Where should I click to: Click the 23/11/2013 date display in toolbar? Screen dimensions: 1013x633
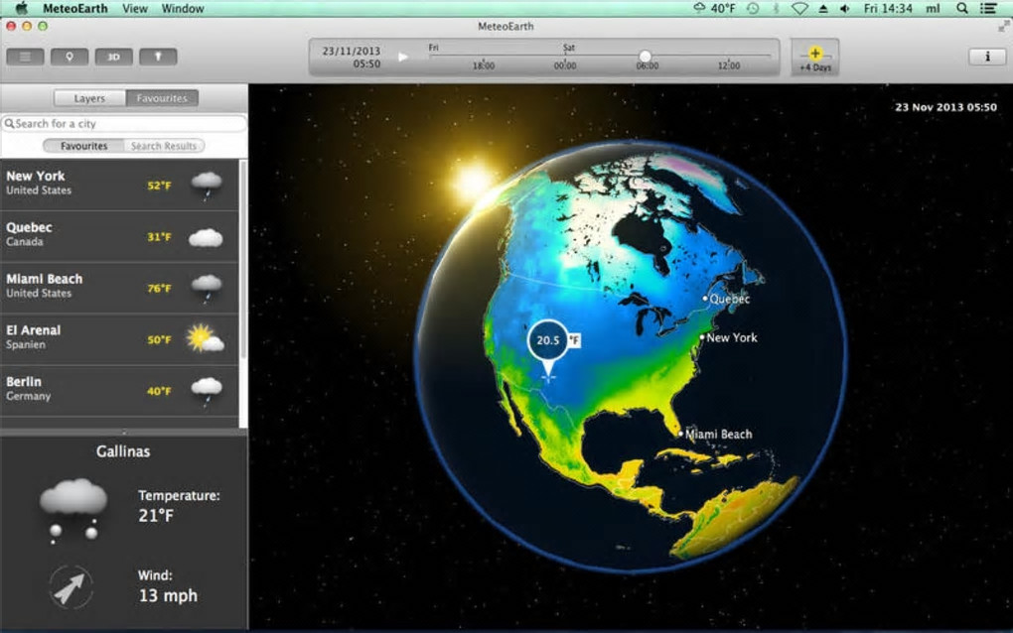pos(352,51)
